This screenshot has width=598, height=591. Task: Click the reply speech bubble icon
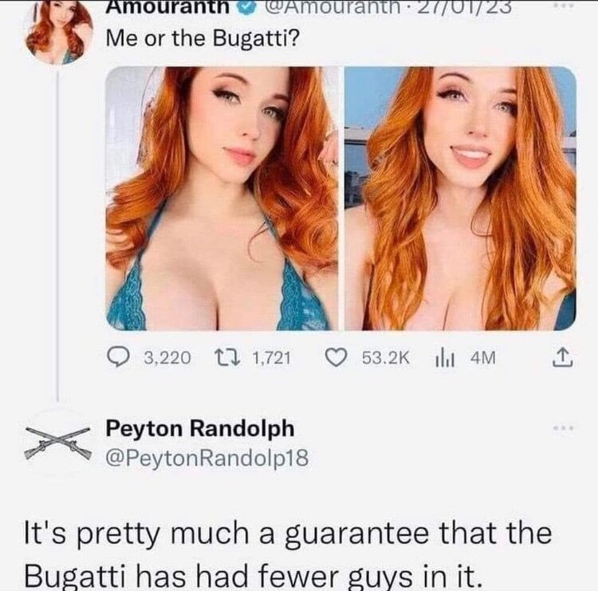(x=118, y=358)
